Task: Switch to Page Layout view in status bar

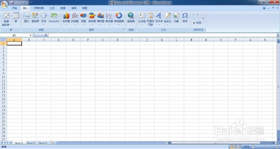Action: pos(235,147)
